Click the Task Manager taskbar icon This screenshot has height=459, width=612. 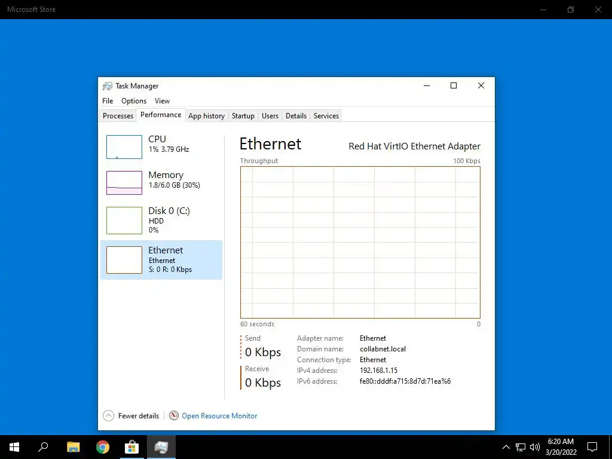[x=161, y=447]
